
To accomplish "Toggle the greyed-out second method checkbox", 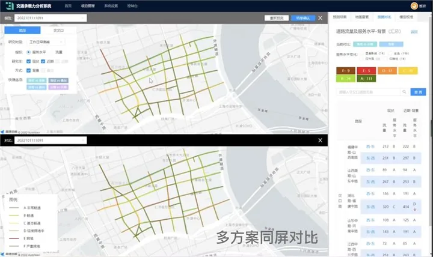I will click(x=43, y=70).
